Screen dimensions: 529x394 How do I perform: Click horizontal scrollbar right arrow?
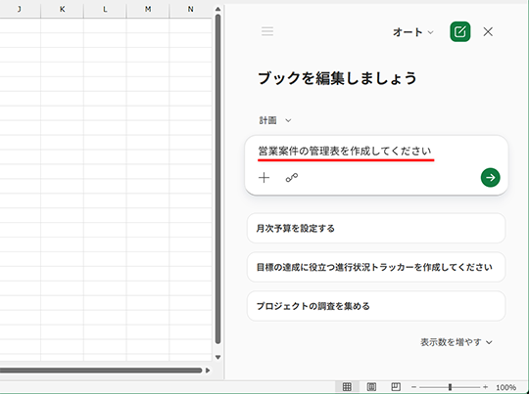[x=208, y=371]
